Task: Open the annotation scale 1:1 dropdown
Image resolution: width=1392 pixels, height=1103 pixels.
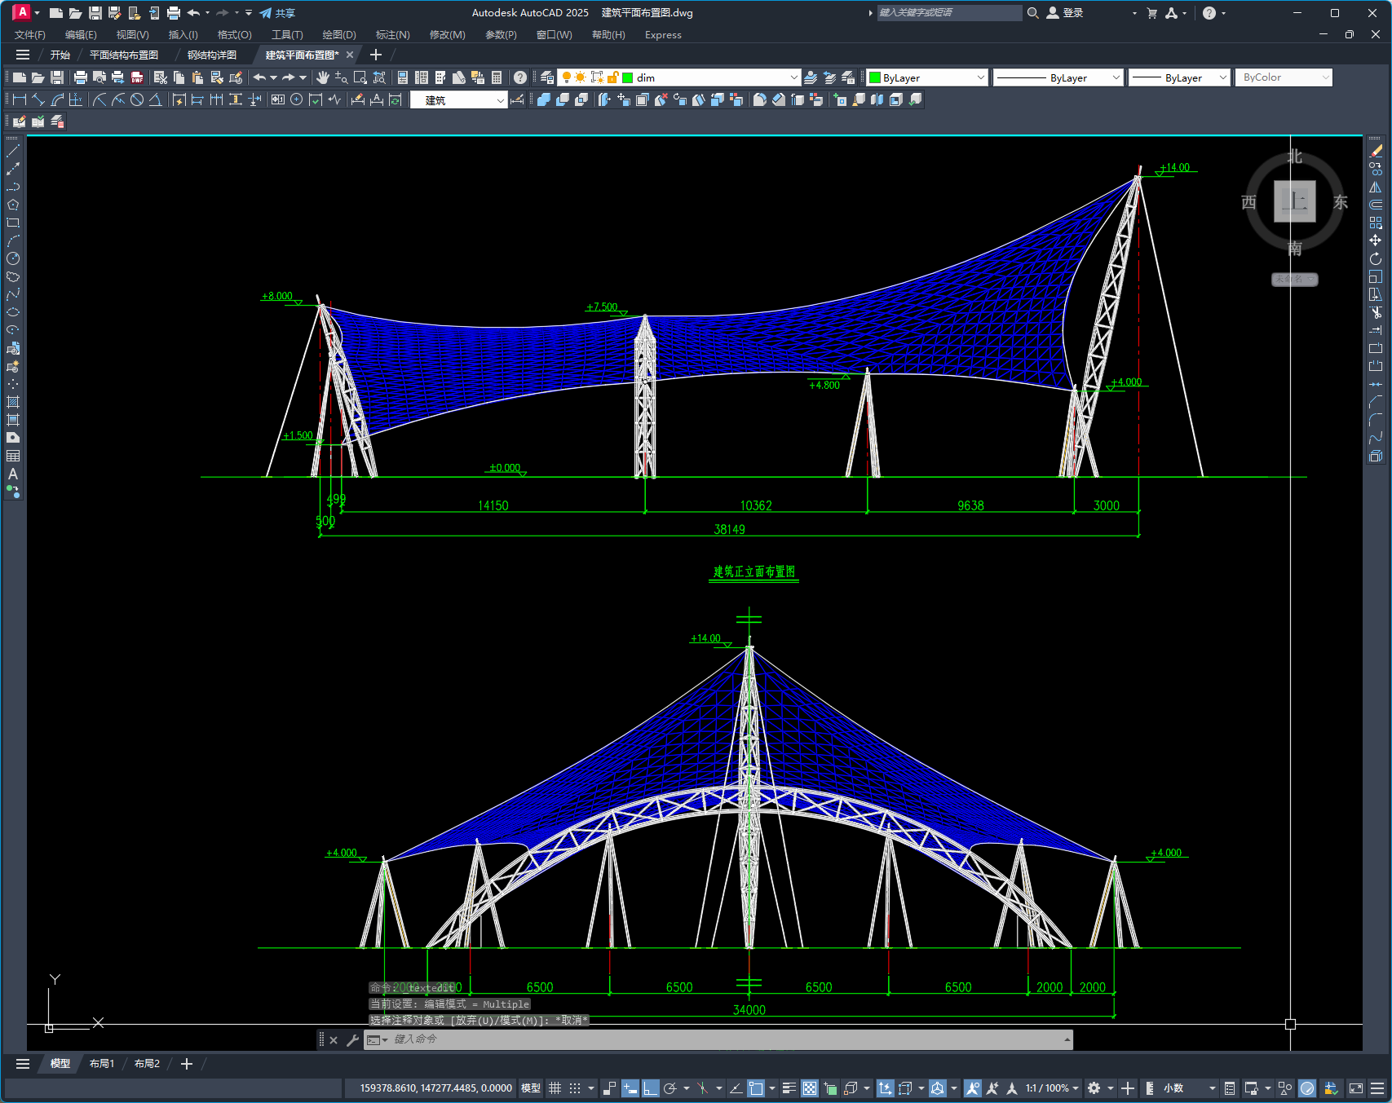Action: click(1052, 1088)
